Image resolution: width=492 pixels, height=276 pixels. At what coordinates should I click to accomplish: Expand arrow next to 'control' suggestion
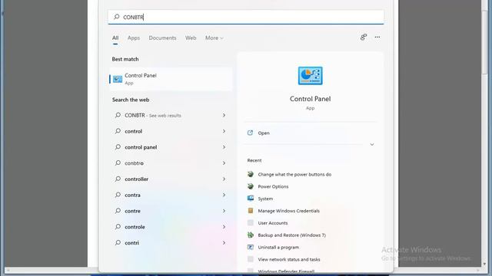(x=224, y=131)
